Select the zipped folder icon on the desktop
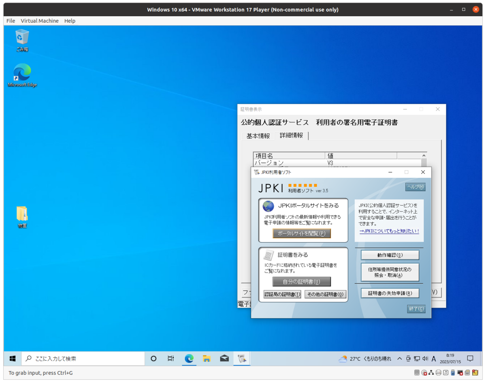Viewport: 486px width, 383px height. click(22, 217)
